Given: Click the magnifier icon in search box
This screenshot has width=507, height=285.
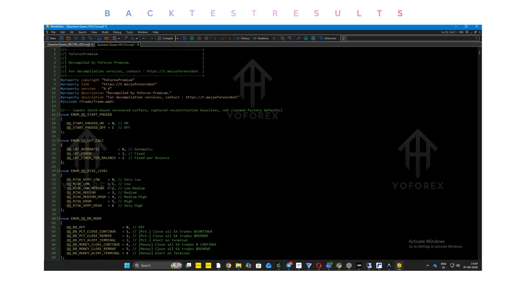Looking at the screenshot, I should click(x=477, y=38).
